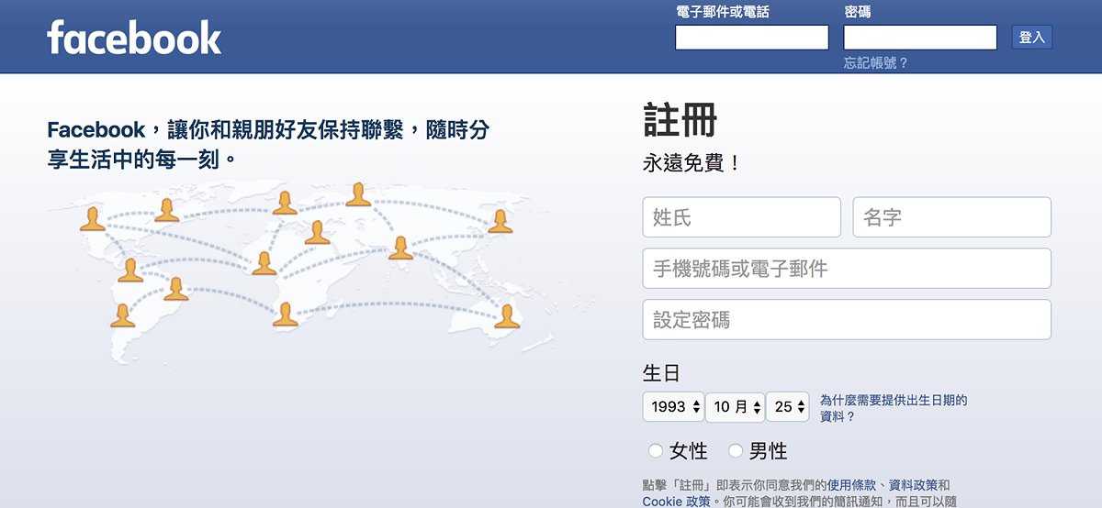Click the 密碼 login password field
The width and height of the screenshot is (1102, 508).
coord(920,37)
